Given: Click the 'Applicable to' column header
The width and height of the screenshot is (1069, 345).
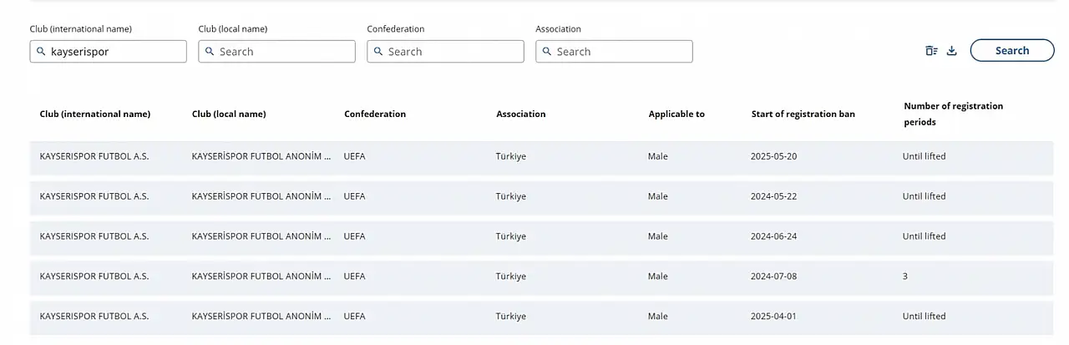Looking at the screenshot, I should (x=676, y=114).
